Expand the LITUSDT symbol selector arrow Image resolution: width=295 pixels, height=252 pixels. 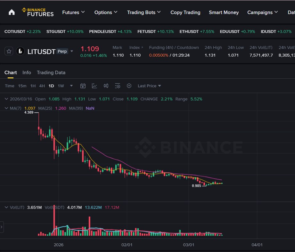(x=72, y=51)
